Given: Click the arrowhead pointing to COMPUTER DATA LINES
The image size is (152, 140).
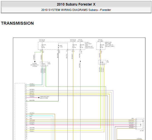Looking at the screenshot, I should click(39, 98).
